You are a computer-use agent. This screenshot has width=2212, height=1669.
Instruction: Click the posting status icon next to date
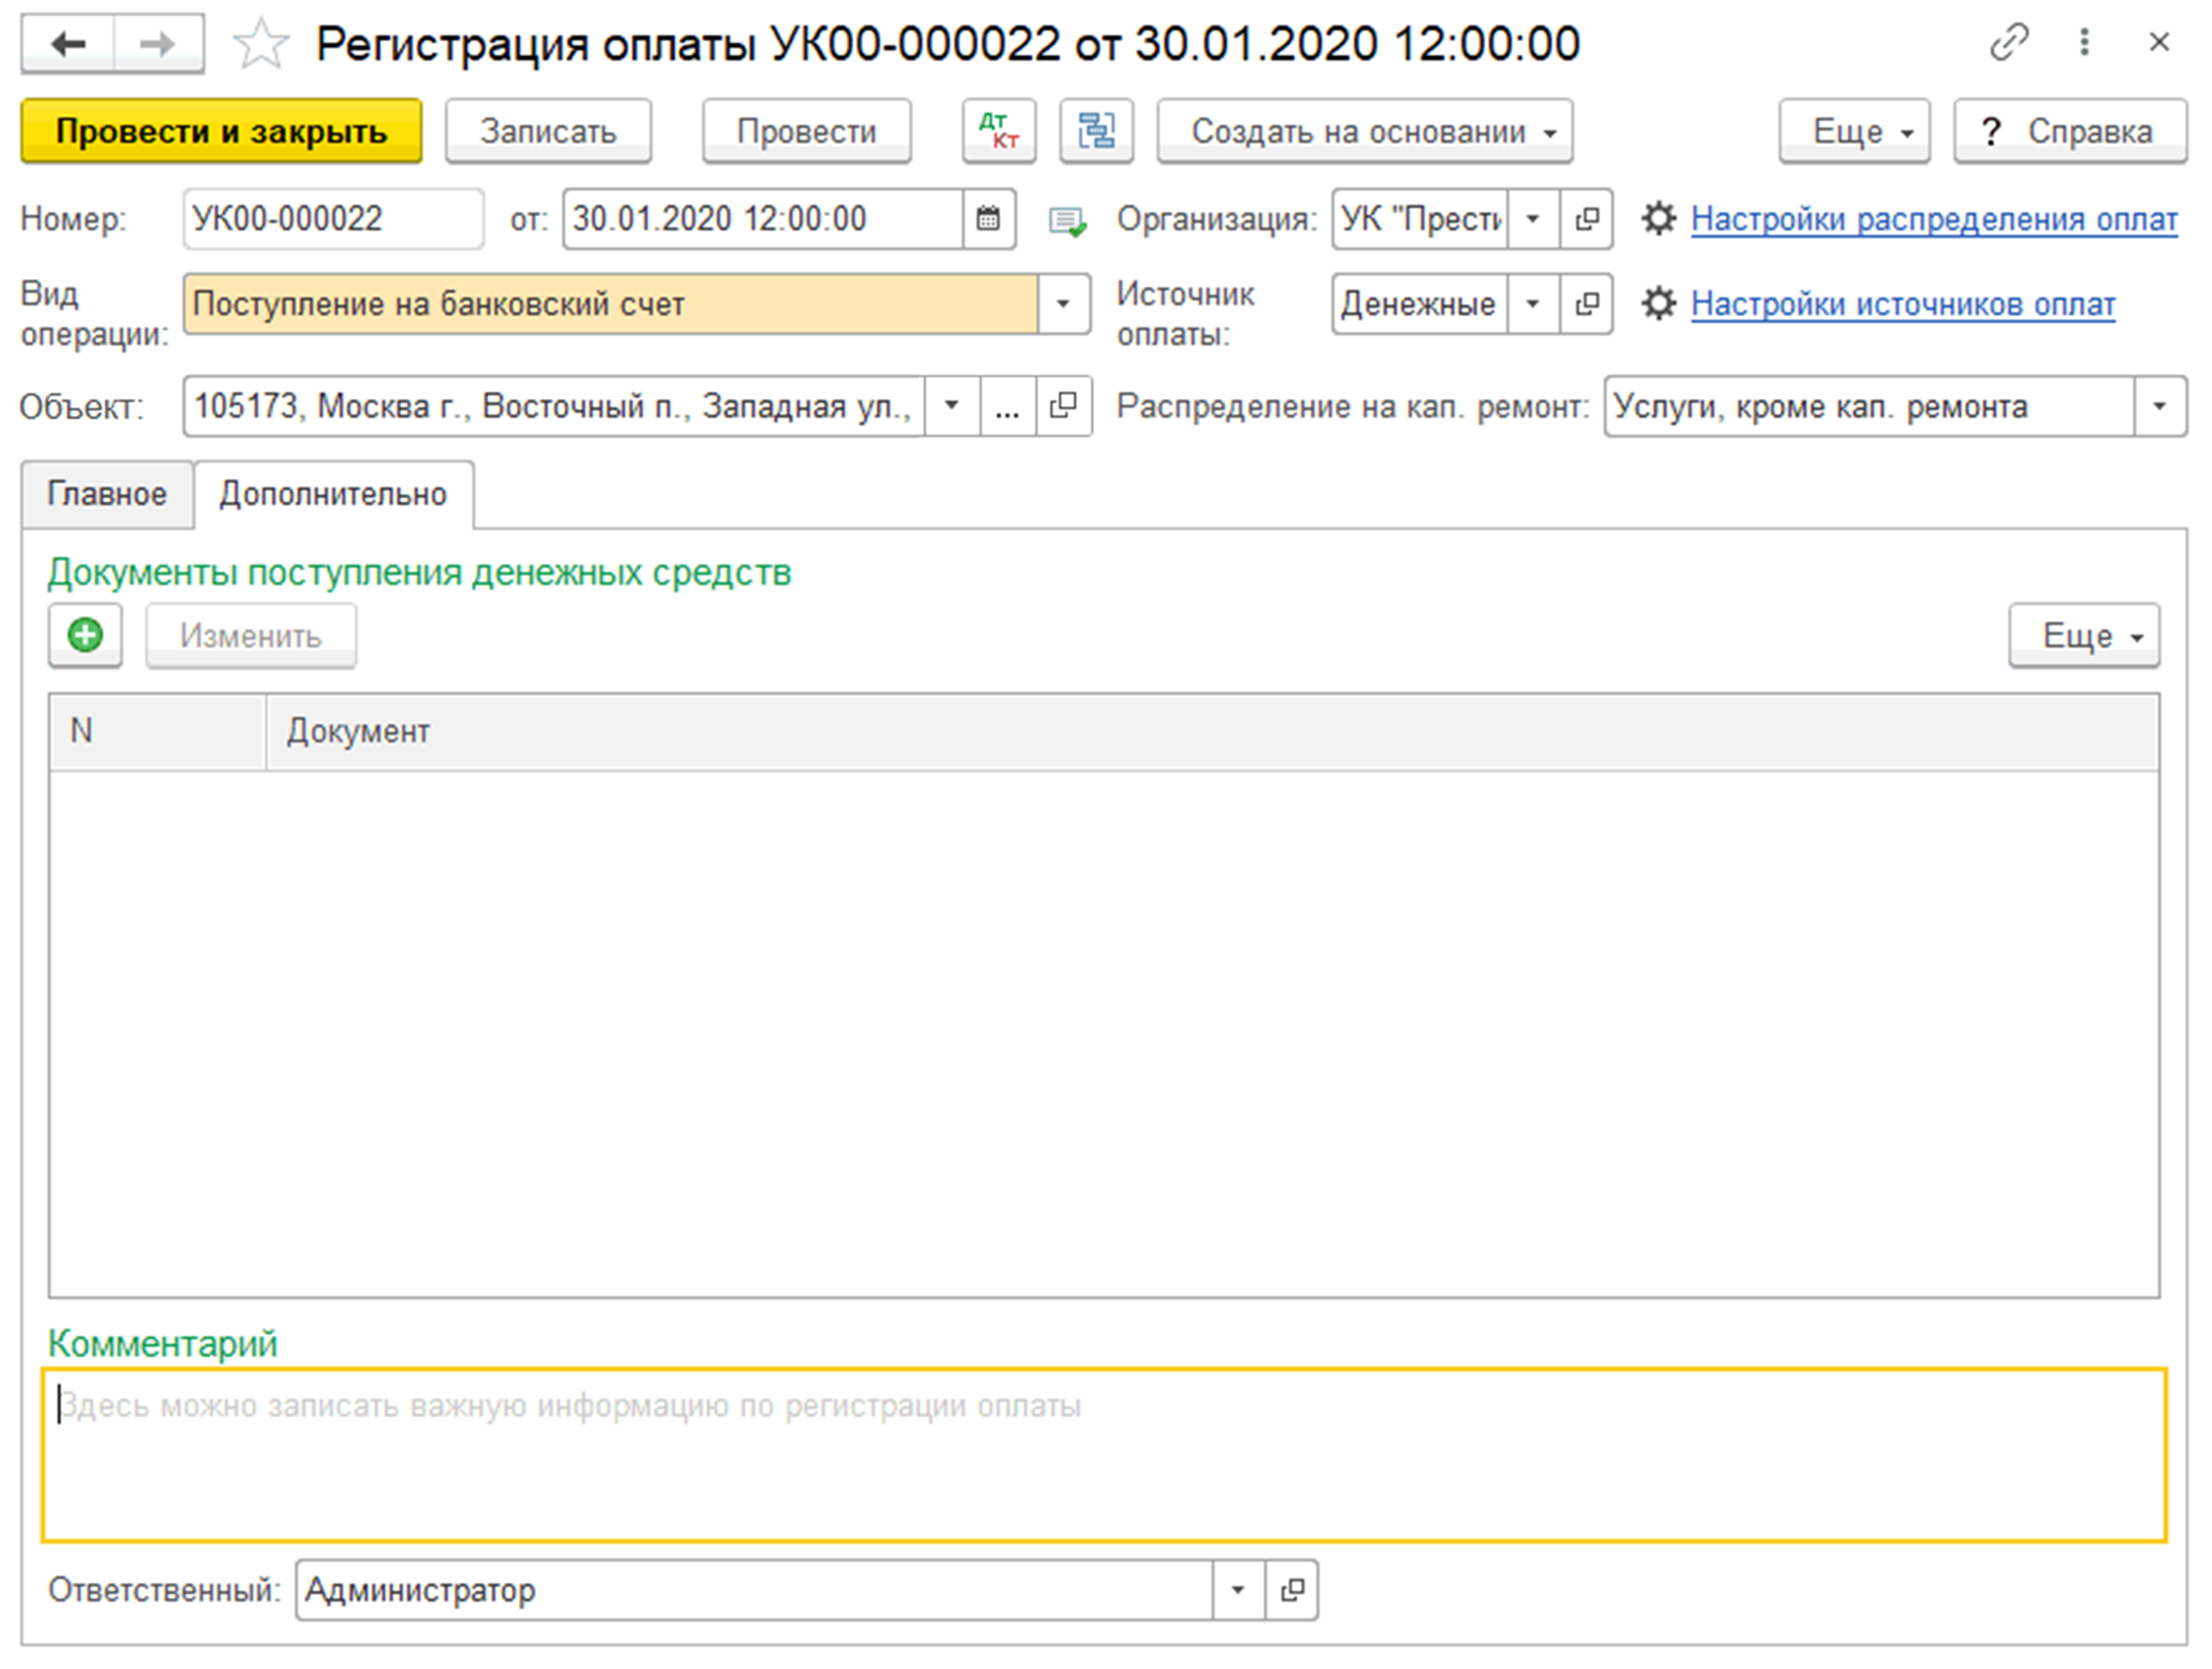[x=1067, y=221]
